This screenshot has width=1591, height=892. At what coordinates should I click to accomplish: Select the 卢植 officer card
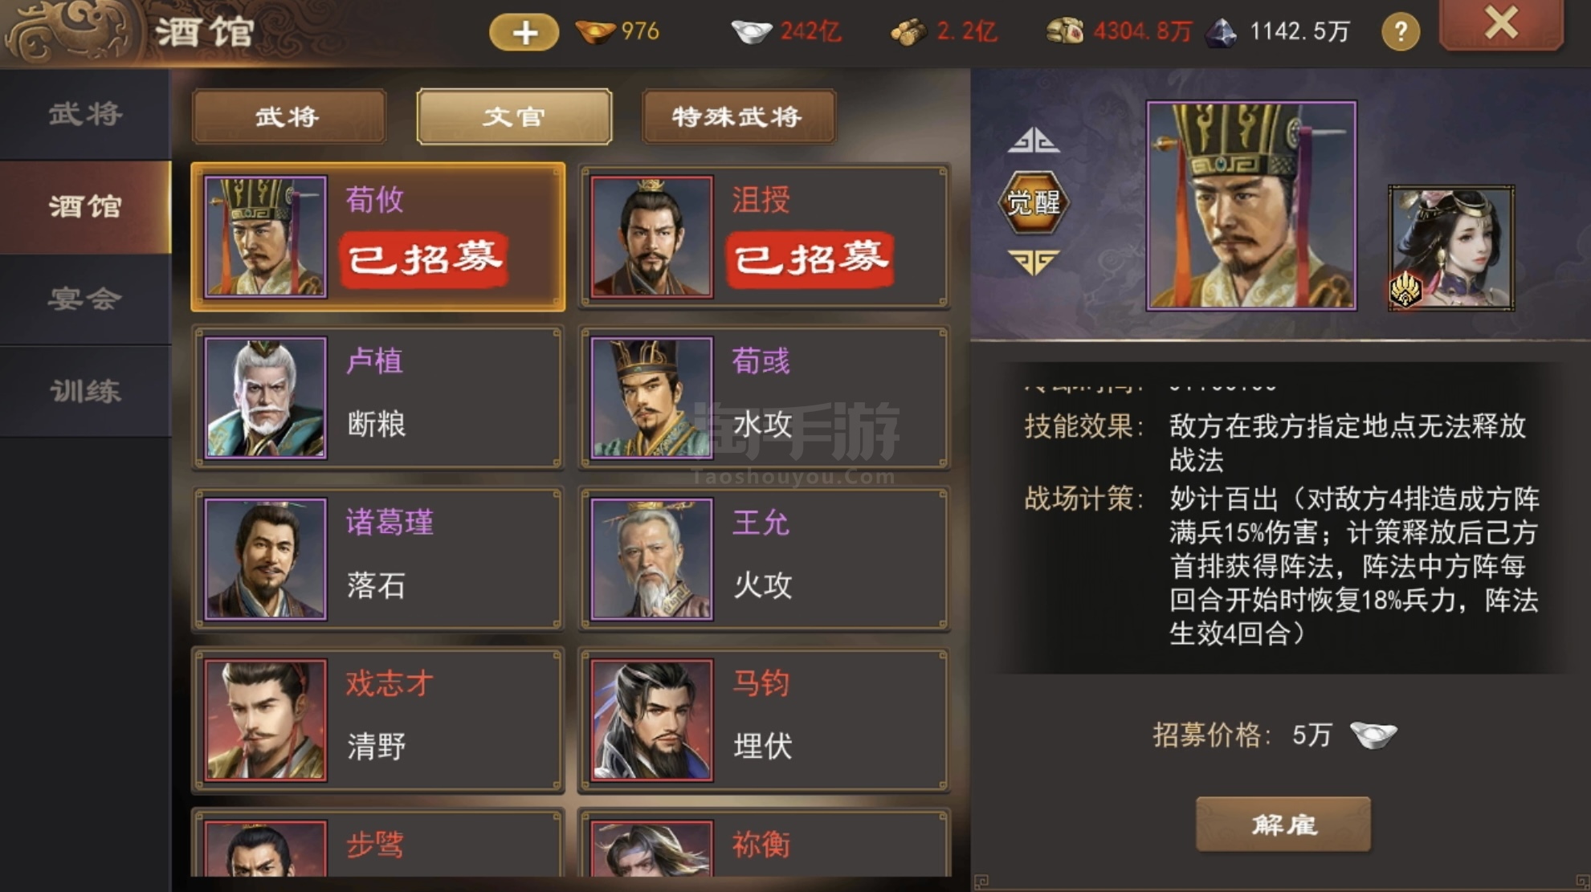coord(377,397)
